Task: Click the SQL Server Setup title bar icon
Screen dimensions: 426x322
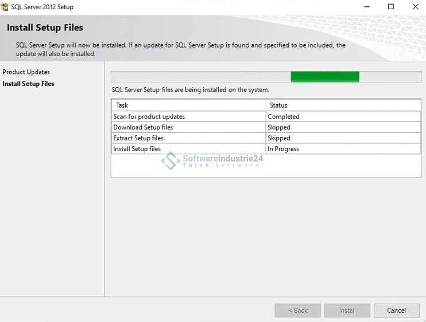Action: (5, 7)
